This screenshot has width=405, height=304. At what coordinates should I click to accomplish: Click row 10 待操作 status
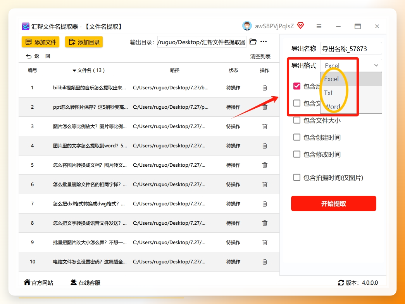(x=233, y=262)
